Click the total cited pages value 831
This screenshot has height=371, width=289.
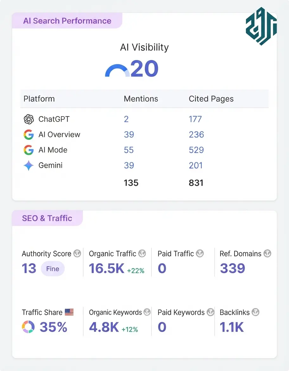click(x=196, y=183)
